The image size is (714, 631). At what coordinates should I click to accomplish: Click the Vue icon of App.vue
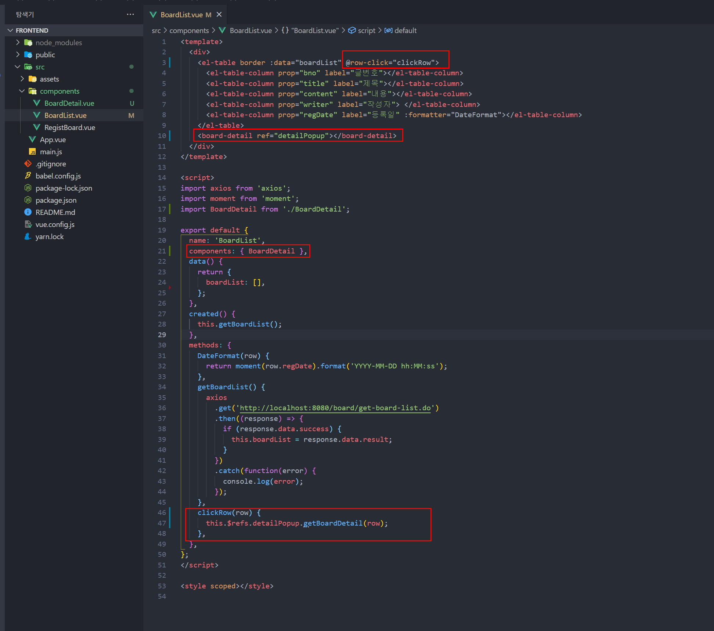pyautogui.click(x=32, y=140)
